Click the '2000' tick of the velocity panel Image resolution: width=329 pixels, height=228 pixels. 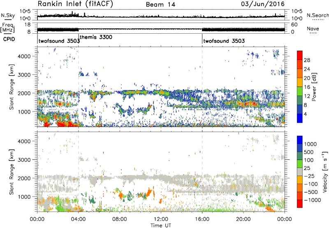tap(24, 178)
